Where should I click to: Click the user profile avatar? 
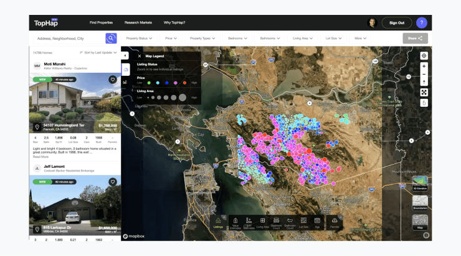[x=372, y=22]
